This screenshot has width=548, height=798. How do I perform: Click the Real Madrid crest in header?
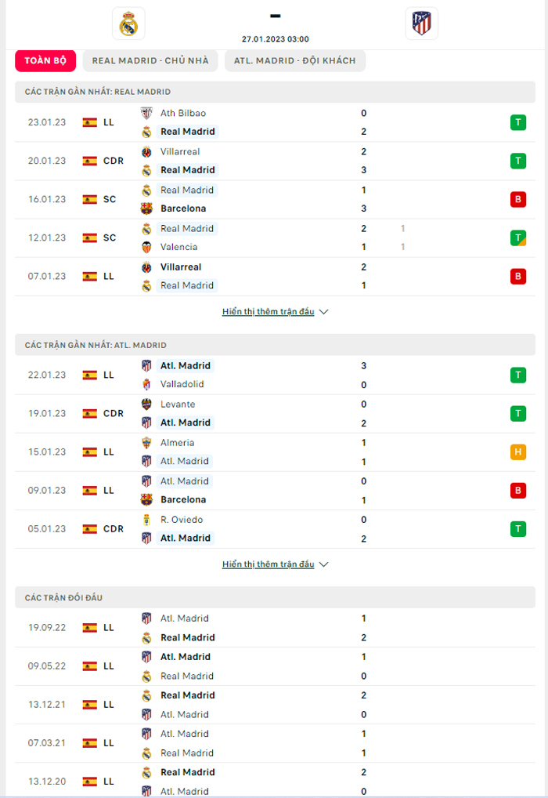128,24
